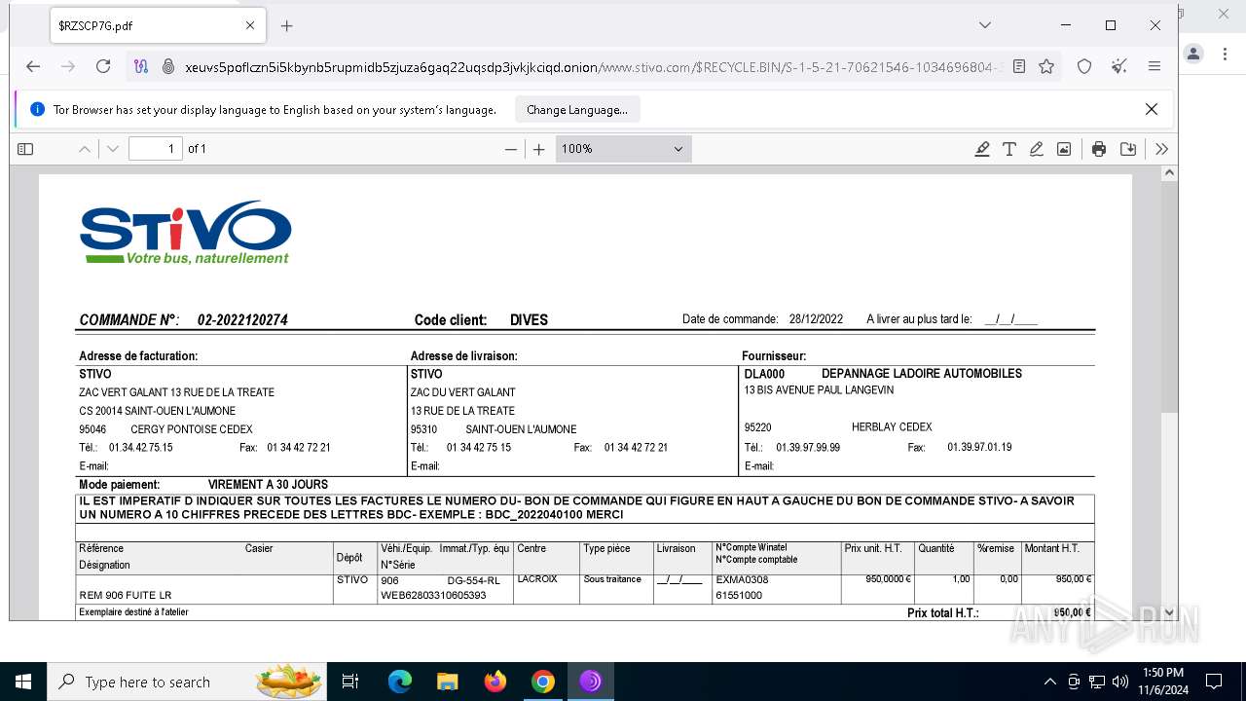Open File Explorer from taskbar

(448, 682)
